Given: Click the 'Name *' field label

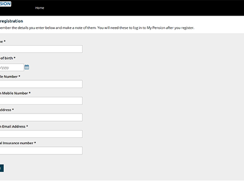Looking at the screenshot, I should tap(3, 41).
